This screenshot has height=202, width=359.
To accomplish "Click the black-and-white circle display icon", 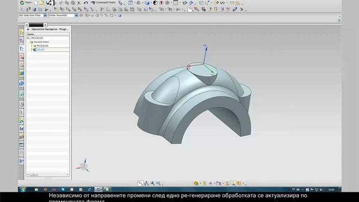I will pyautogui.click(x=155, y=3).
